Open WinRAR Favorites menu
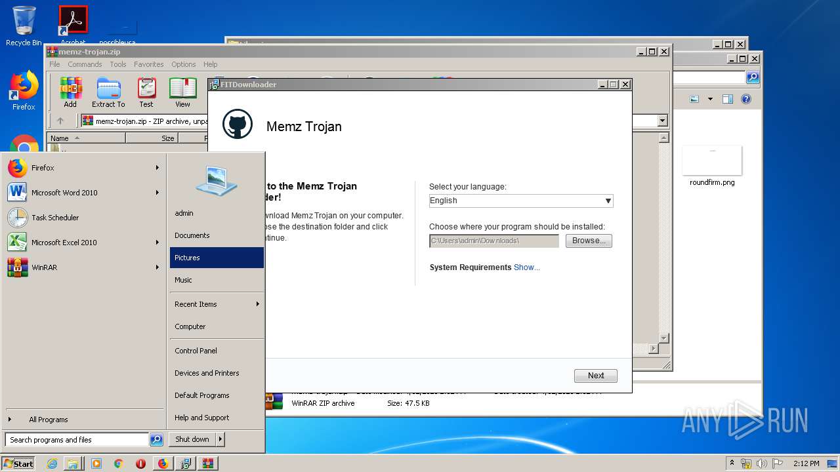Image resolution: width=840 pixels, height=472 pixels. [149, 64]
